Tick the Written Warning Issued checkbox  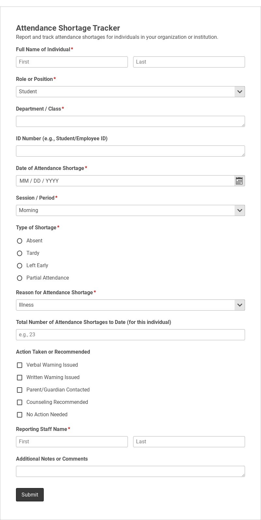point(20,377)
